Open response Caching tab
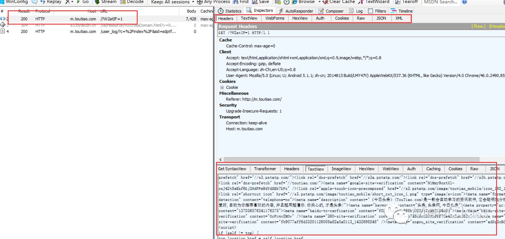505x239 pixels. coord(433,169)
